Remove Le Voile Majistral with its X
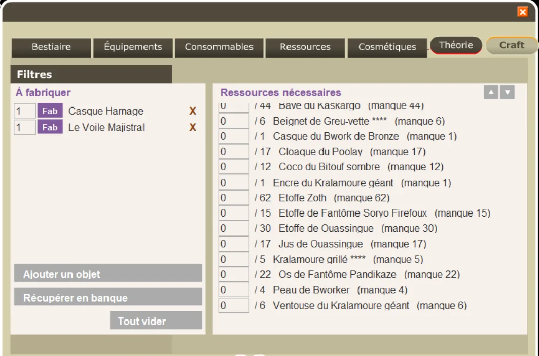Viewport: 539px width, 356px height. tap(193, 127)
